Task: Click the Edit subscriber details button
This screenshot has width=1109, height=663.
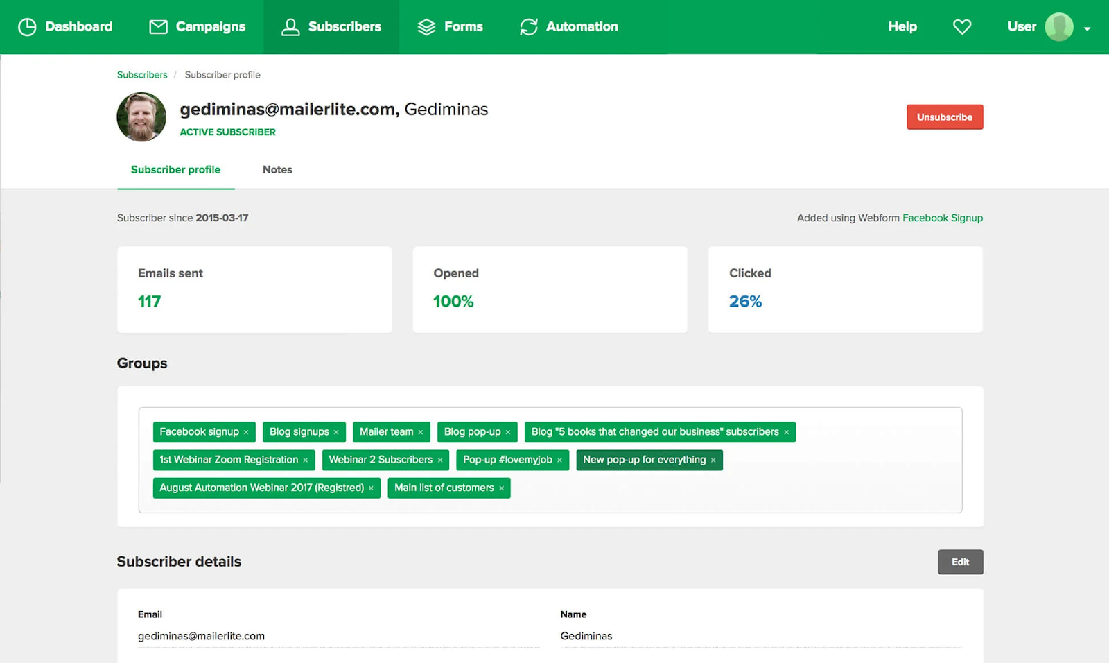Action: tap(960, 562)
